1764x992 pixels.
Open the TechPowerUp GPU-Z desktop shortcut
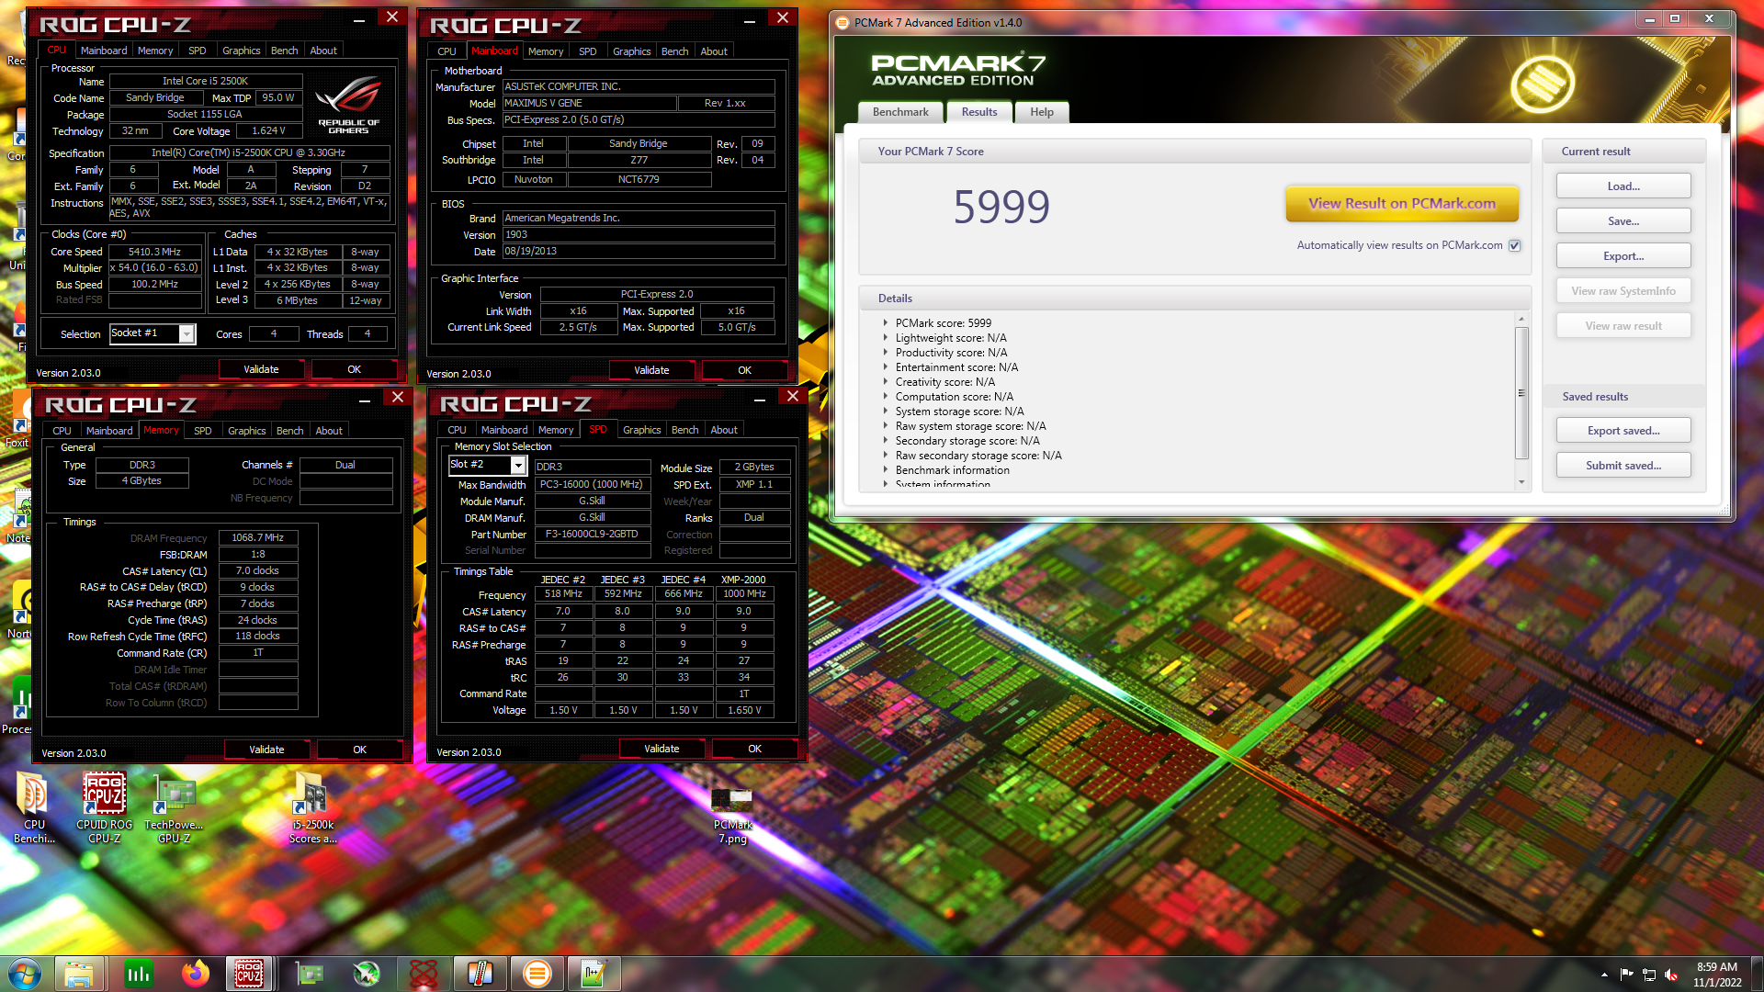(x=174, y=806)
